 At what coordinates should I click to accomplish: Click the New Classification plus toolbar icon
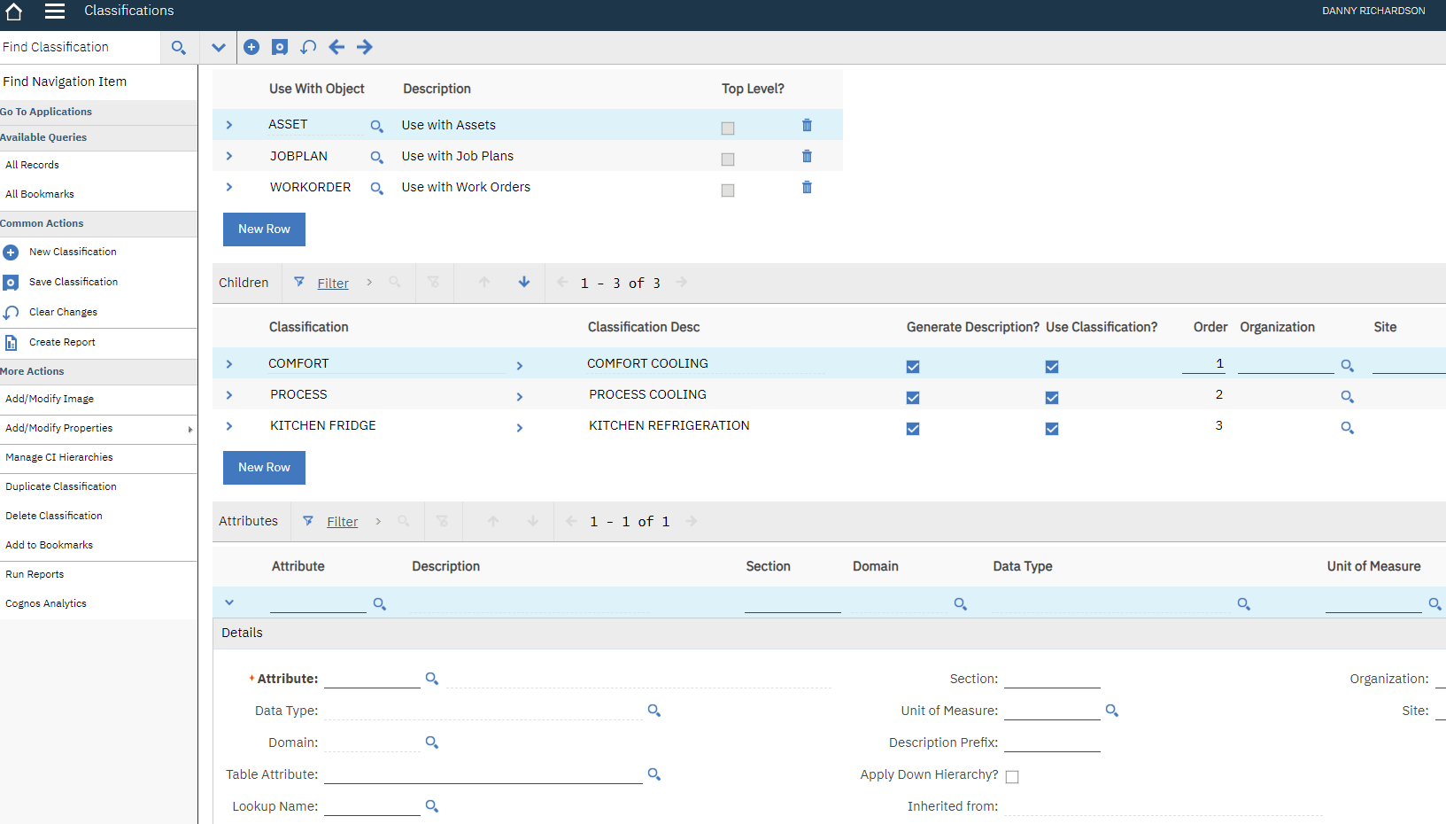coord(251,47)
